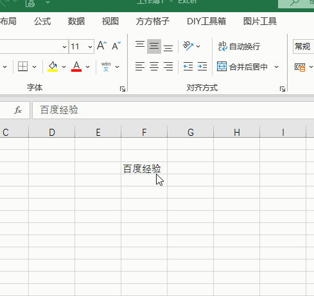314x296 pixels.
Task: Open the 布局 ribbon tab
Action: point(8,21)
